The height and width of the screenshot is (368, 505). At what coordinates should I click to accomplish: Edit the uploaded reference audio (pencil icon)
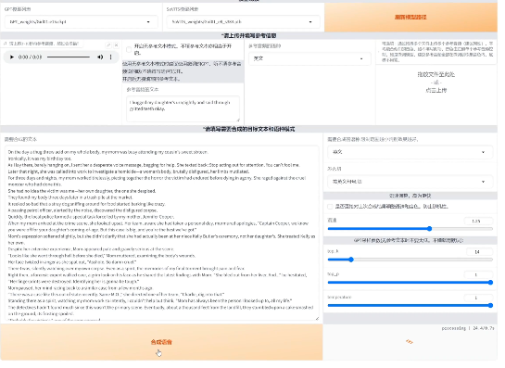pyautogui.click(x=108, y=45)
